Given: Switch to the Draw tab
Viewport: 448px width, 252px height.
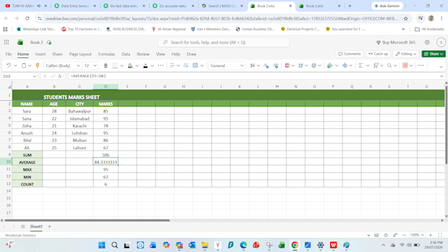Looking at the screenshot, I should 192,54.
